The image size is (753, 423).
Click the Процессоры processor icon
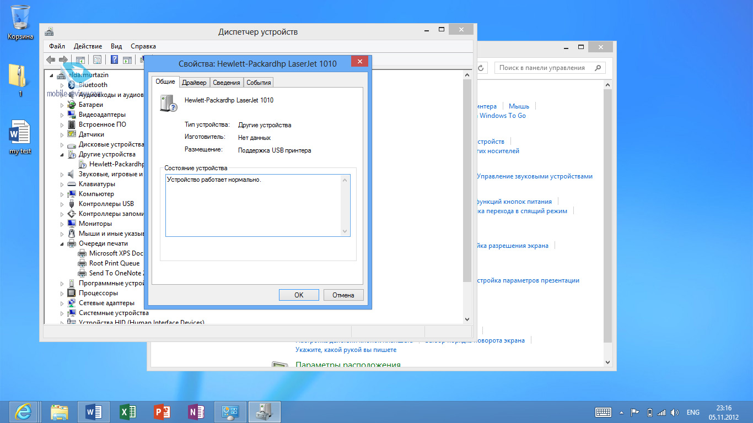tap(72, 293)
